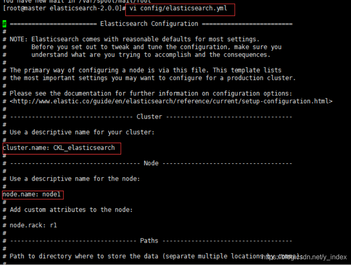This screenshot has width=351, height=265.
Task: Click the elastic.co setup-configuration URL
Action: click(171, 101)
